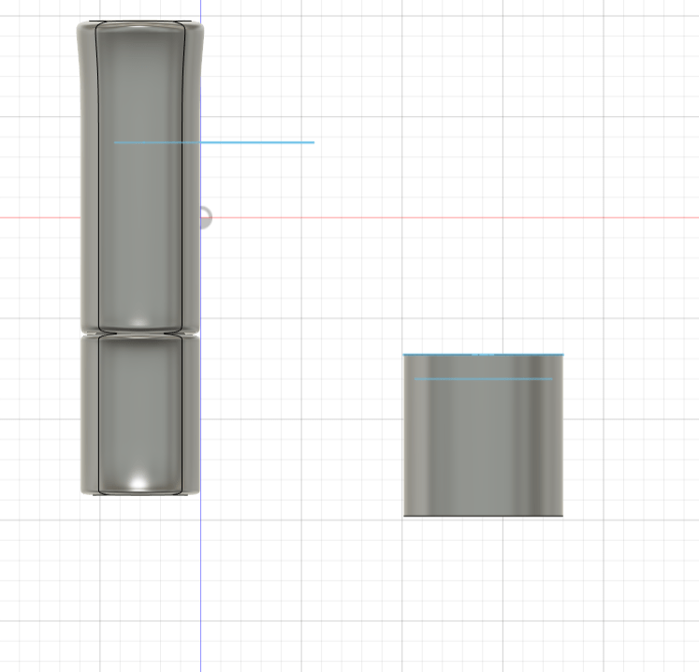Select the dark bottom edge of short cylinder

coord(483,516)
